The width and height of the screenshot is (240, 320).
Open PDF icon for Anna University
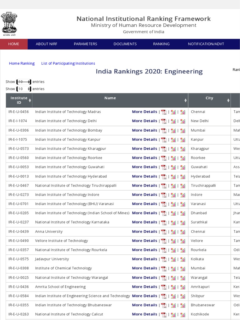tap(164, 232)
